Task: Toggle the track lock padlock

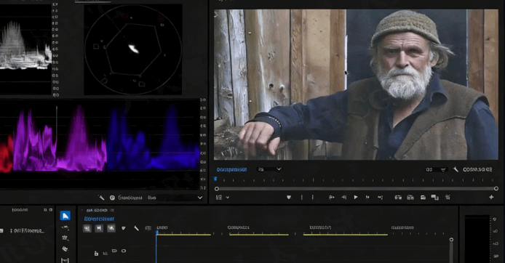Action: tap(96, 254)
